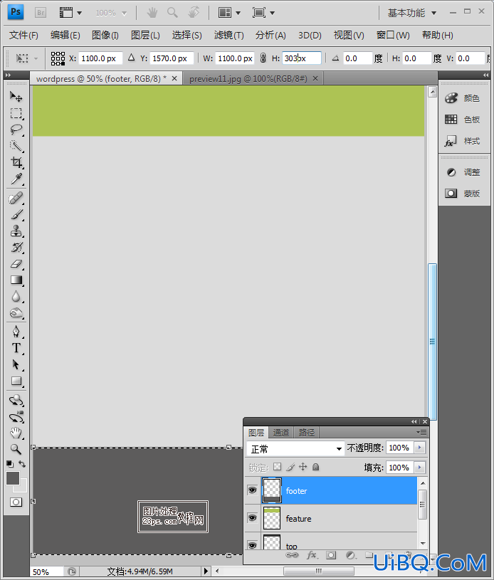Hide the footer layer
This screenshot has width=494, height=580.
253,490
